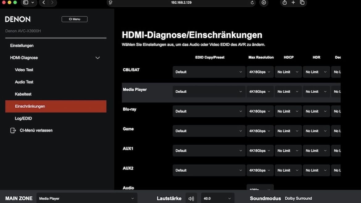Open CBL/SAT HDR dropdown
361x203 pixels.
click(x=316, y=72)
